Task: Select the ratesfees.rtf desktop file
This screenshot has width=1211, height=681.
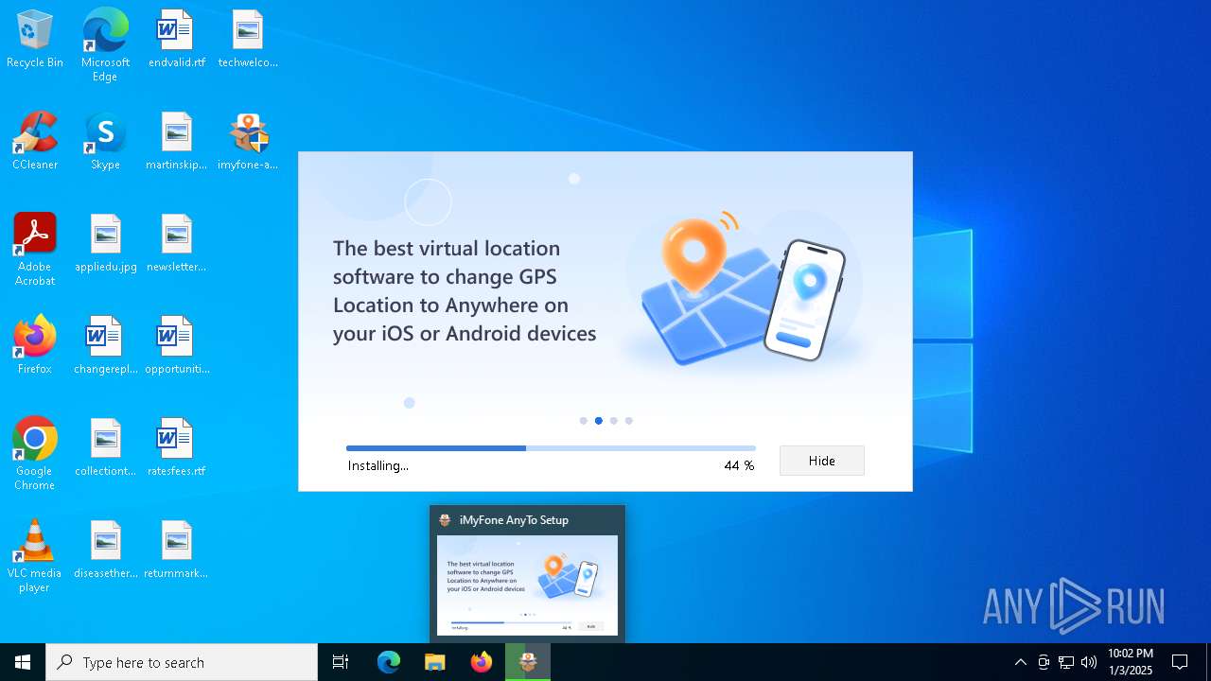Action: click(177, 448)
